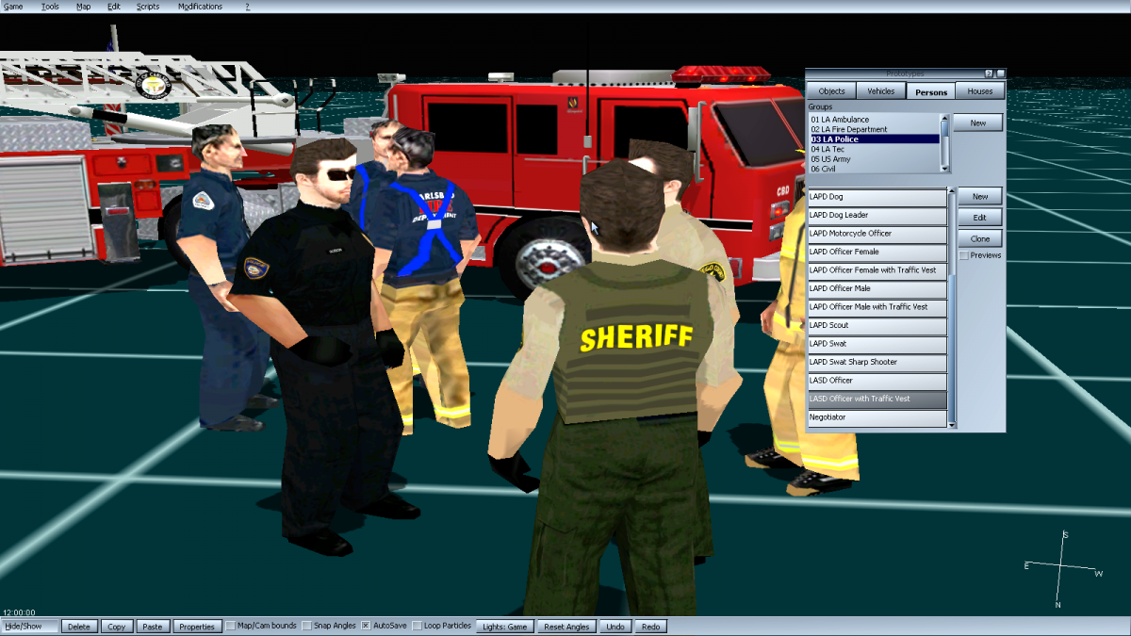Click the Hide/Show field
Image resolution: width=1131 pixels, height=636 pixels.
30,627
